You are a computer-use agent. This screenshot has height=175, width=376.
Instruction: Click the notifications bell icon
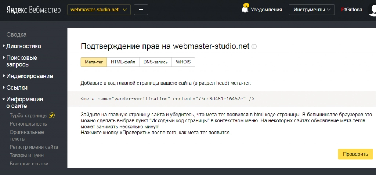[245, 9]
